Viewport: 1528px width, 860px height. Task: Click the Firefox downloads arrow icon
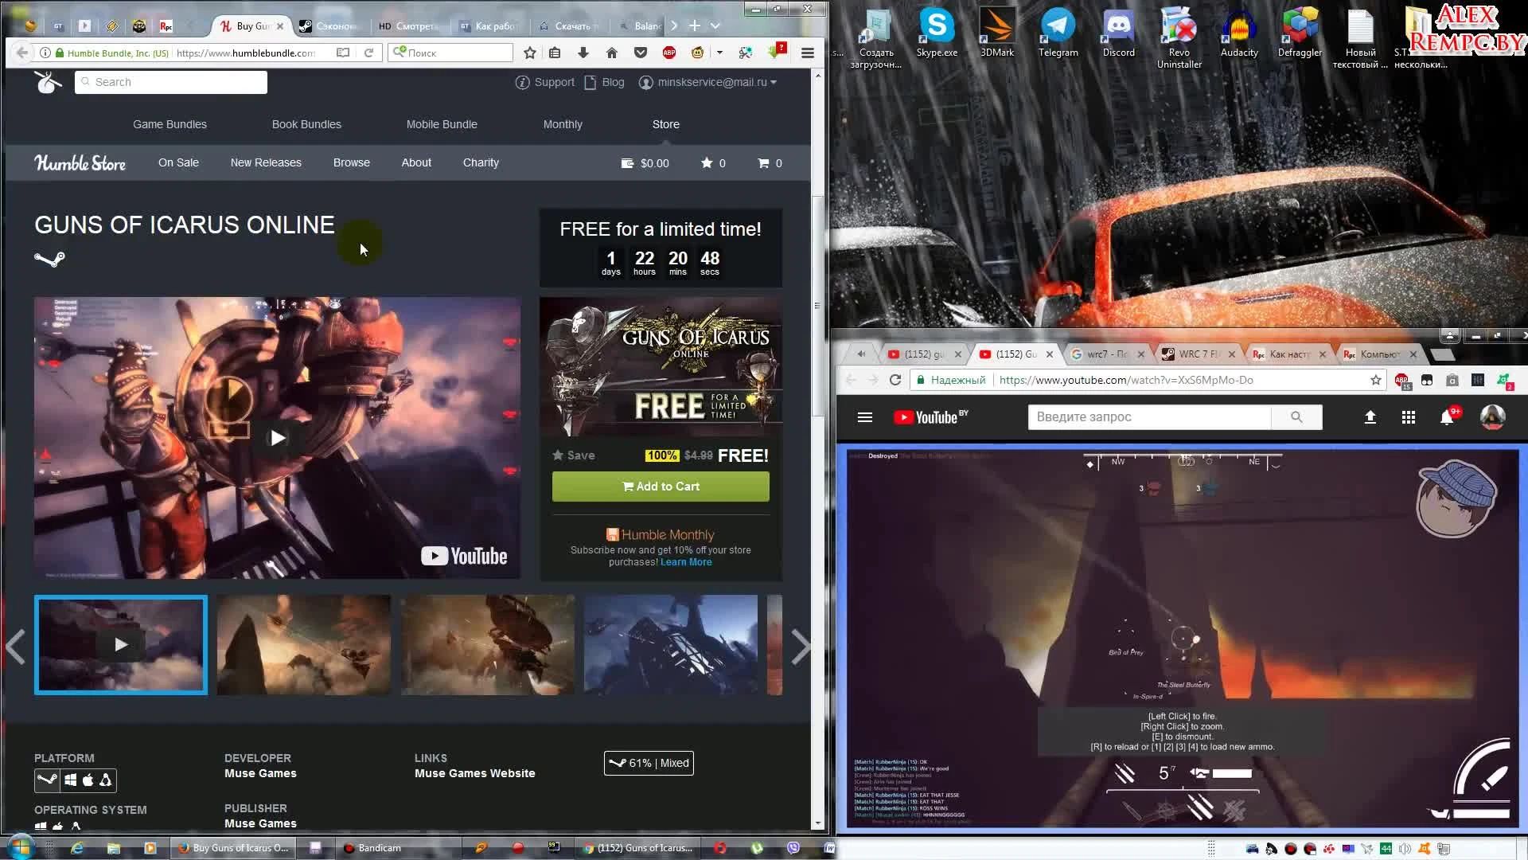[583, 53]
